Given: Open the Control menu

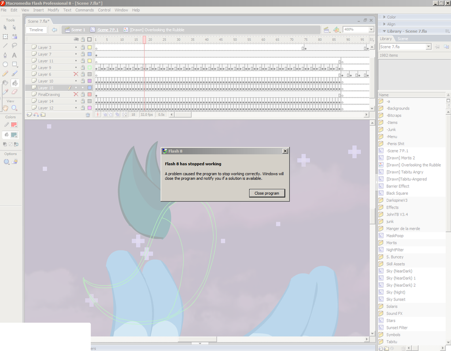Looking at the screenshot, I should 104,10.
